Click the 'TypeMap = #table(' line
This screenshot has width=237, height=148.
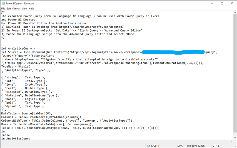(16, 67)
